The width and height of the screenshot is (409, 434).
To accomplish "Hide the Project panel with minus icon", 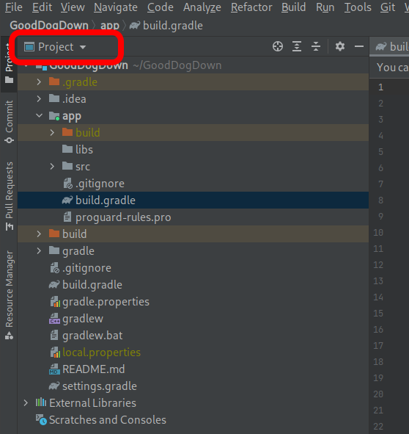I will click(x=359, y=46).
